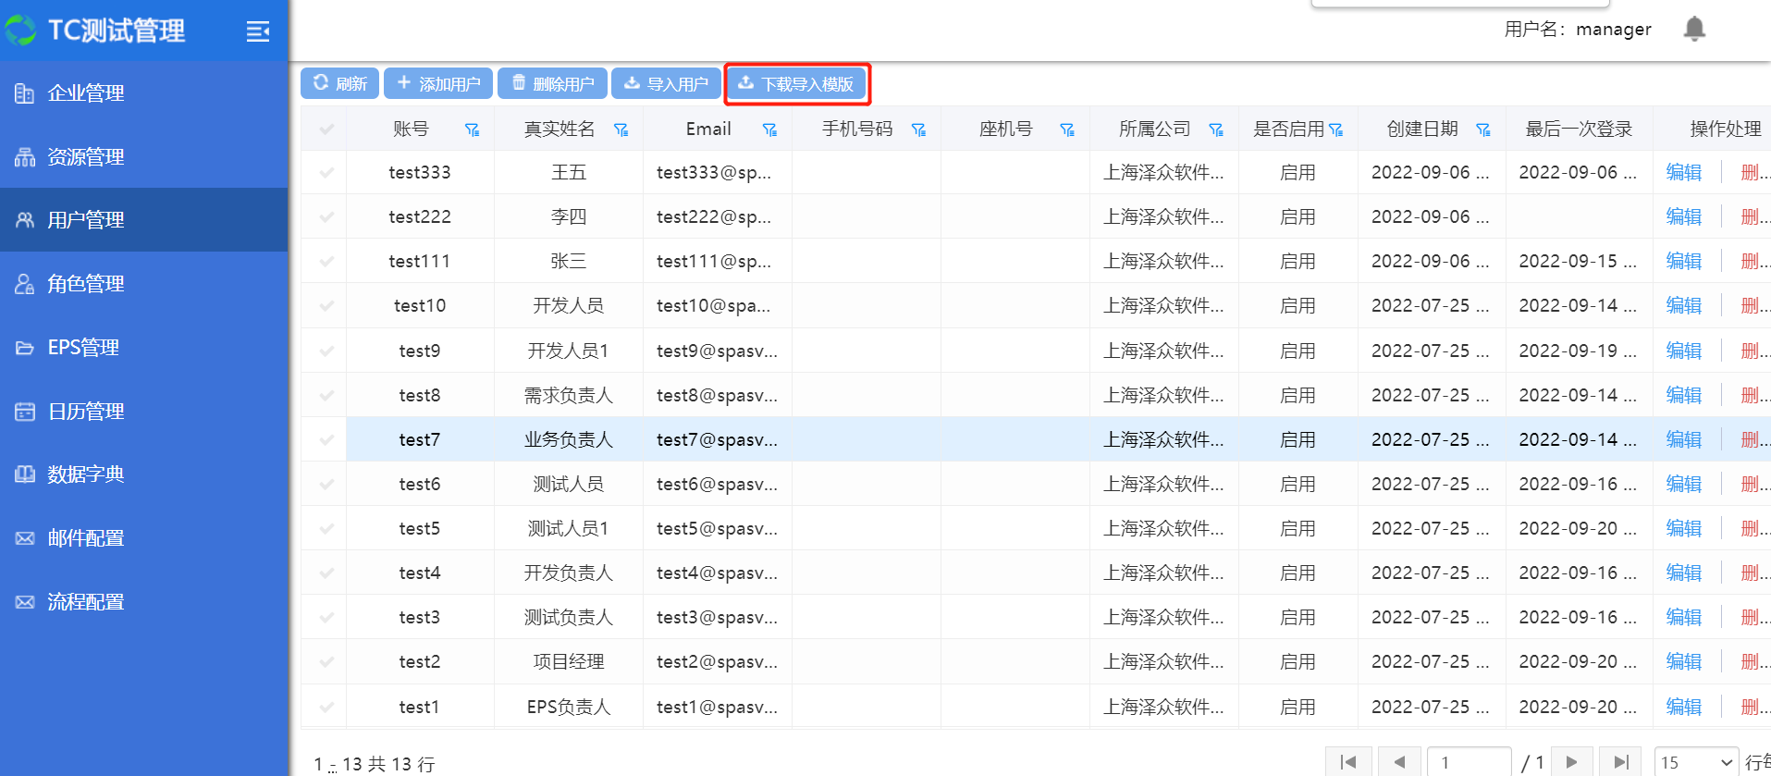This screenshot has height=776, width=1771.
Task: Navigate to 邮件配置 menu item
Action: [86, 538]
